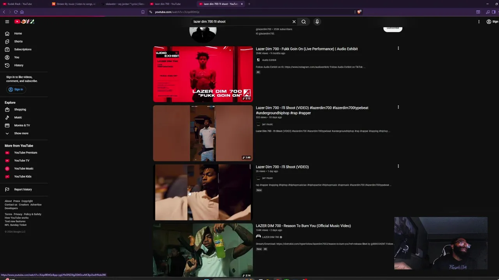Open the Privacy footer link
Screen dimensions: 499x280
(x=18, y=214)
